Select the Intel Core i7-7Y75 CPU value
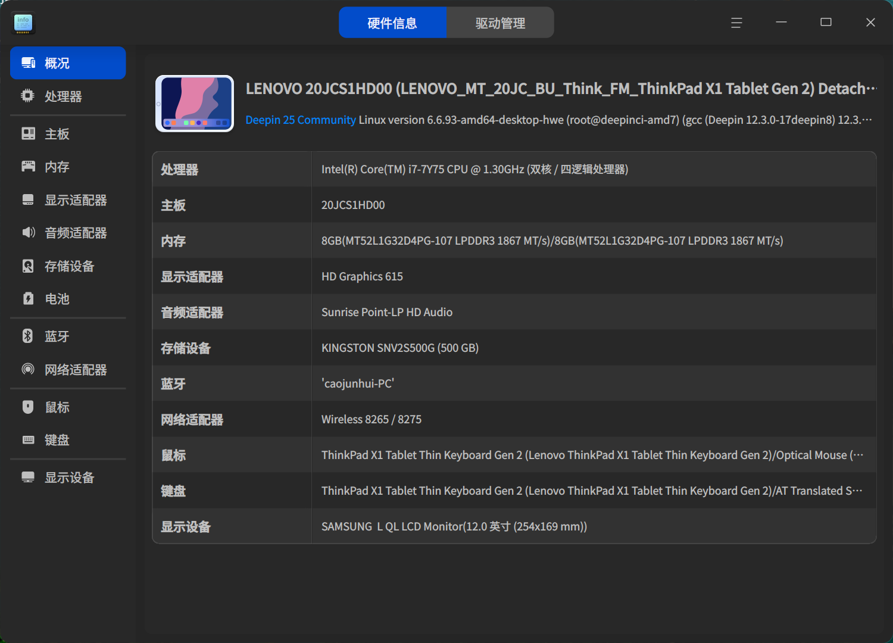The width and height of the screenshot is (893, 643). (474, 169)
